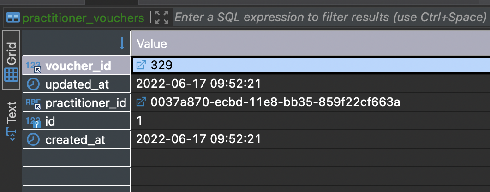The height and width of the screenshot is (192, 490).
Task: Click the clock icon beside updated_at
Action: (x=33, y=84)
